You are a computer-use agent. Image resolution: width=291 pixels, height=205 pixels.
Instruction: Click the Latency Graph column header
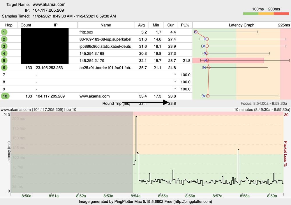[241, 25]
